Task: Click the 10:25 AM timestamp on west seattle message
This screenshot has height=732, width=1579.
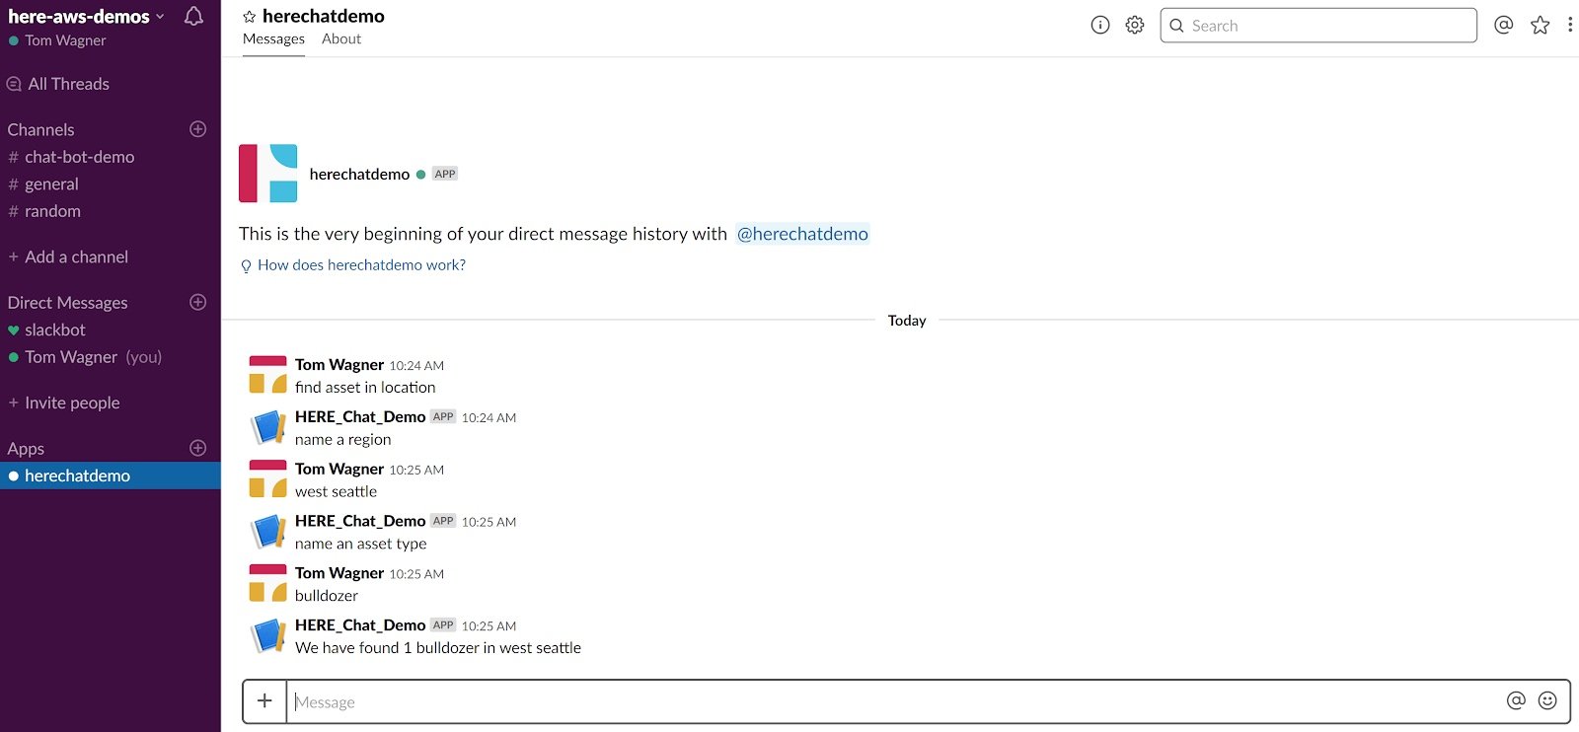Action: pos(416,470)
